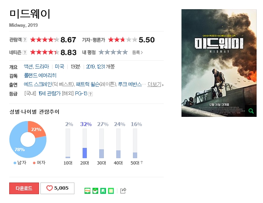Click the memo note share icon

pyautogui.click(x=111, y=191)
